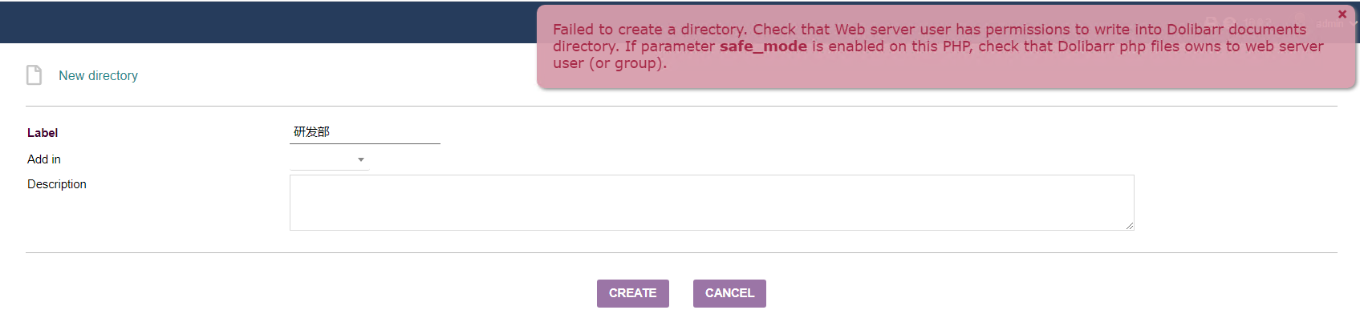
Task: Click inside the Description text area
Action: [712, 203]
